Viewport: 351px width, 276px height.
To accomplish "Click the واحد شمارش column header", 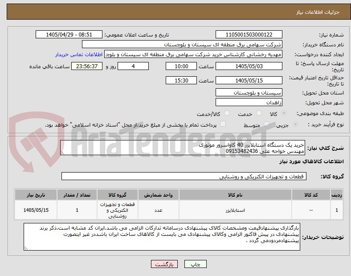I will tap(158, 195).
